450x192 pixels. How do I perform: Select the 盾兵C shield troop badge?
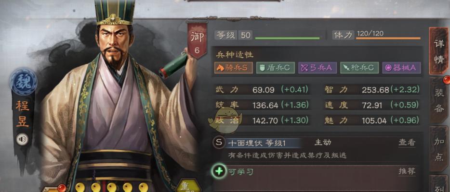(x=275, y=68)
